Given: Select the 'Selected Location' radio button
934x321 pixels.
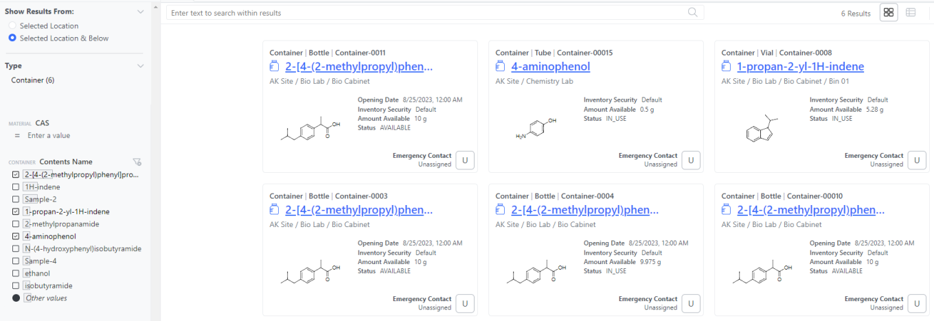Looking at the screenshot, I should [12, 26].
